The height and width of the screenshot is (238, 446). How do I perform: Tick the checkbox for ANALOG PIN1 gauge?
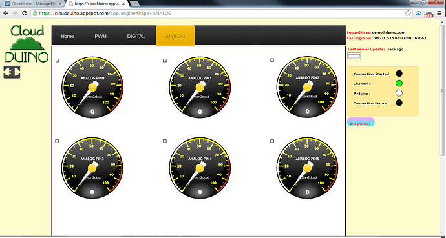pyautogui.click(x=165, y=61)
